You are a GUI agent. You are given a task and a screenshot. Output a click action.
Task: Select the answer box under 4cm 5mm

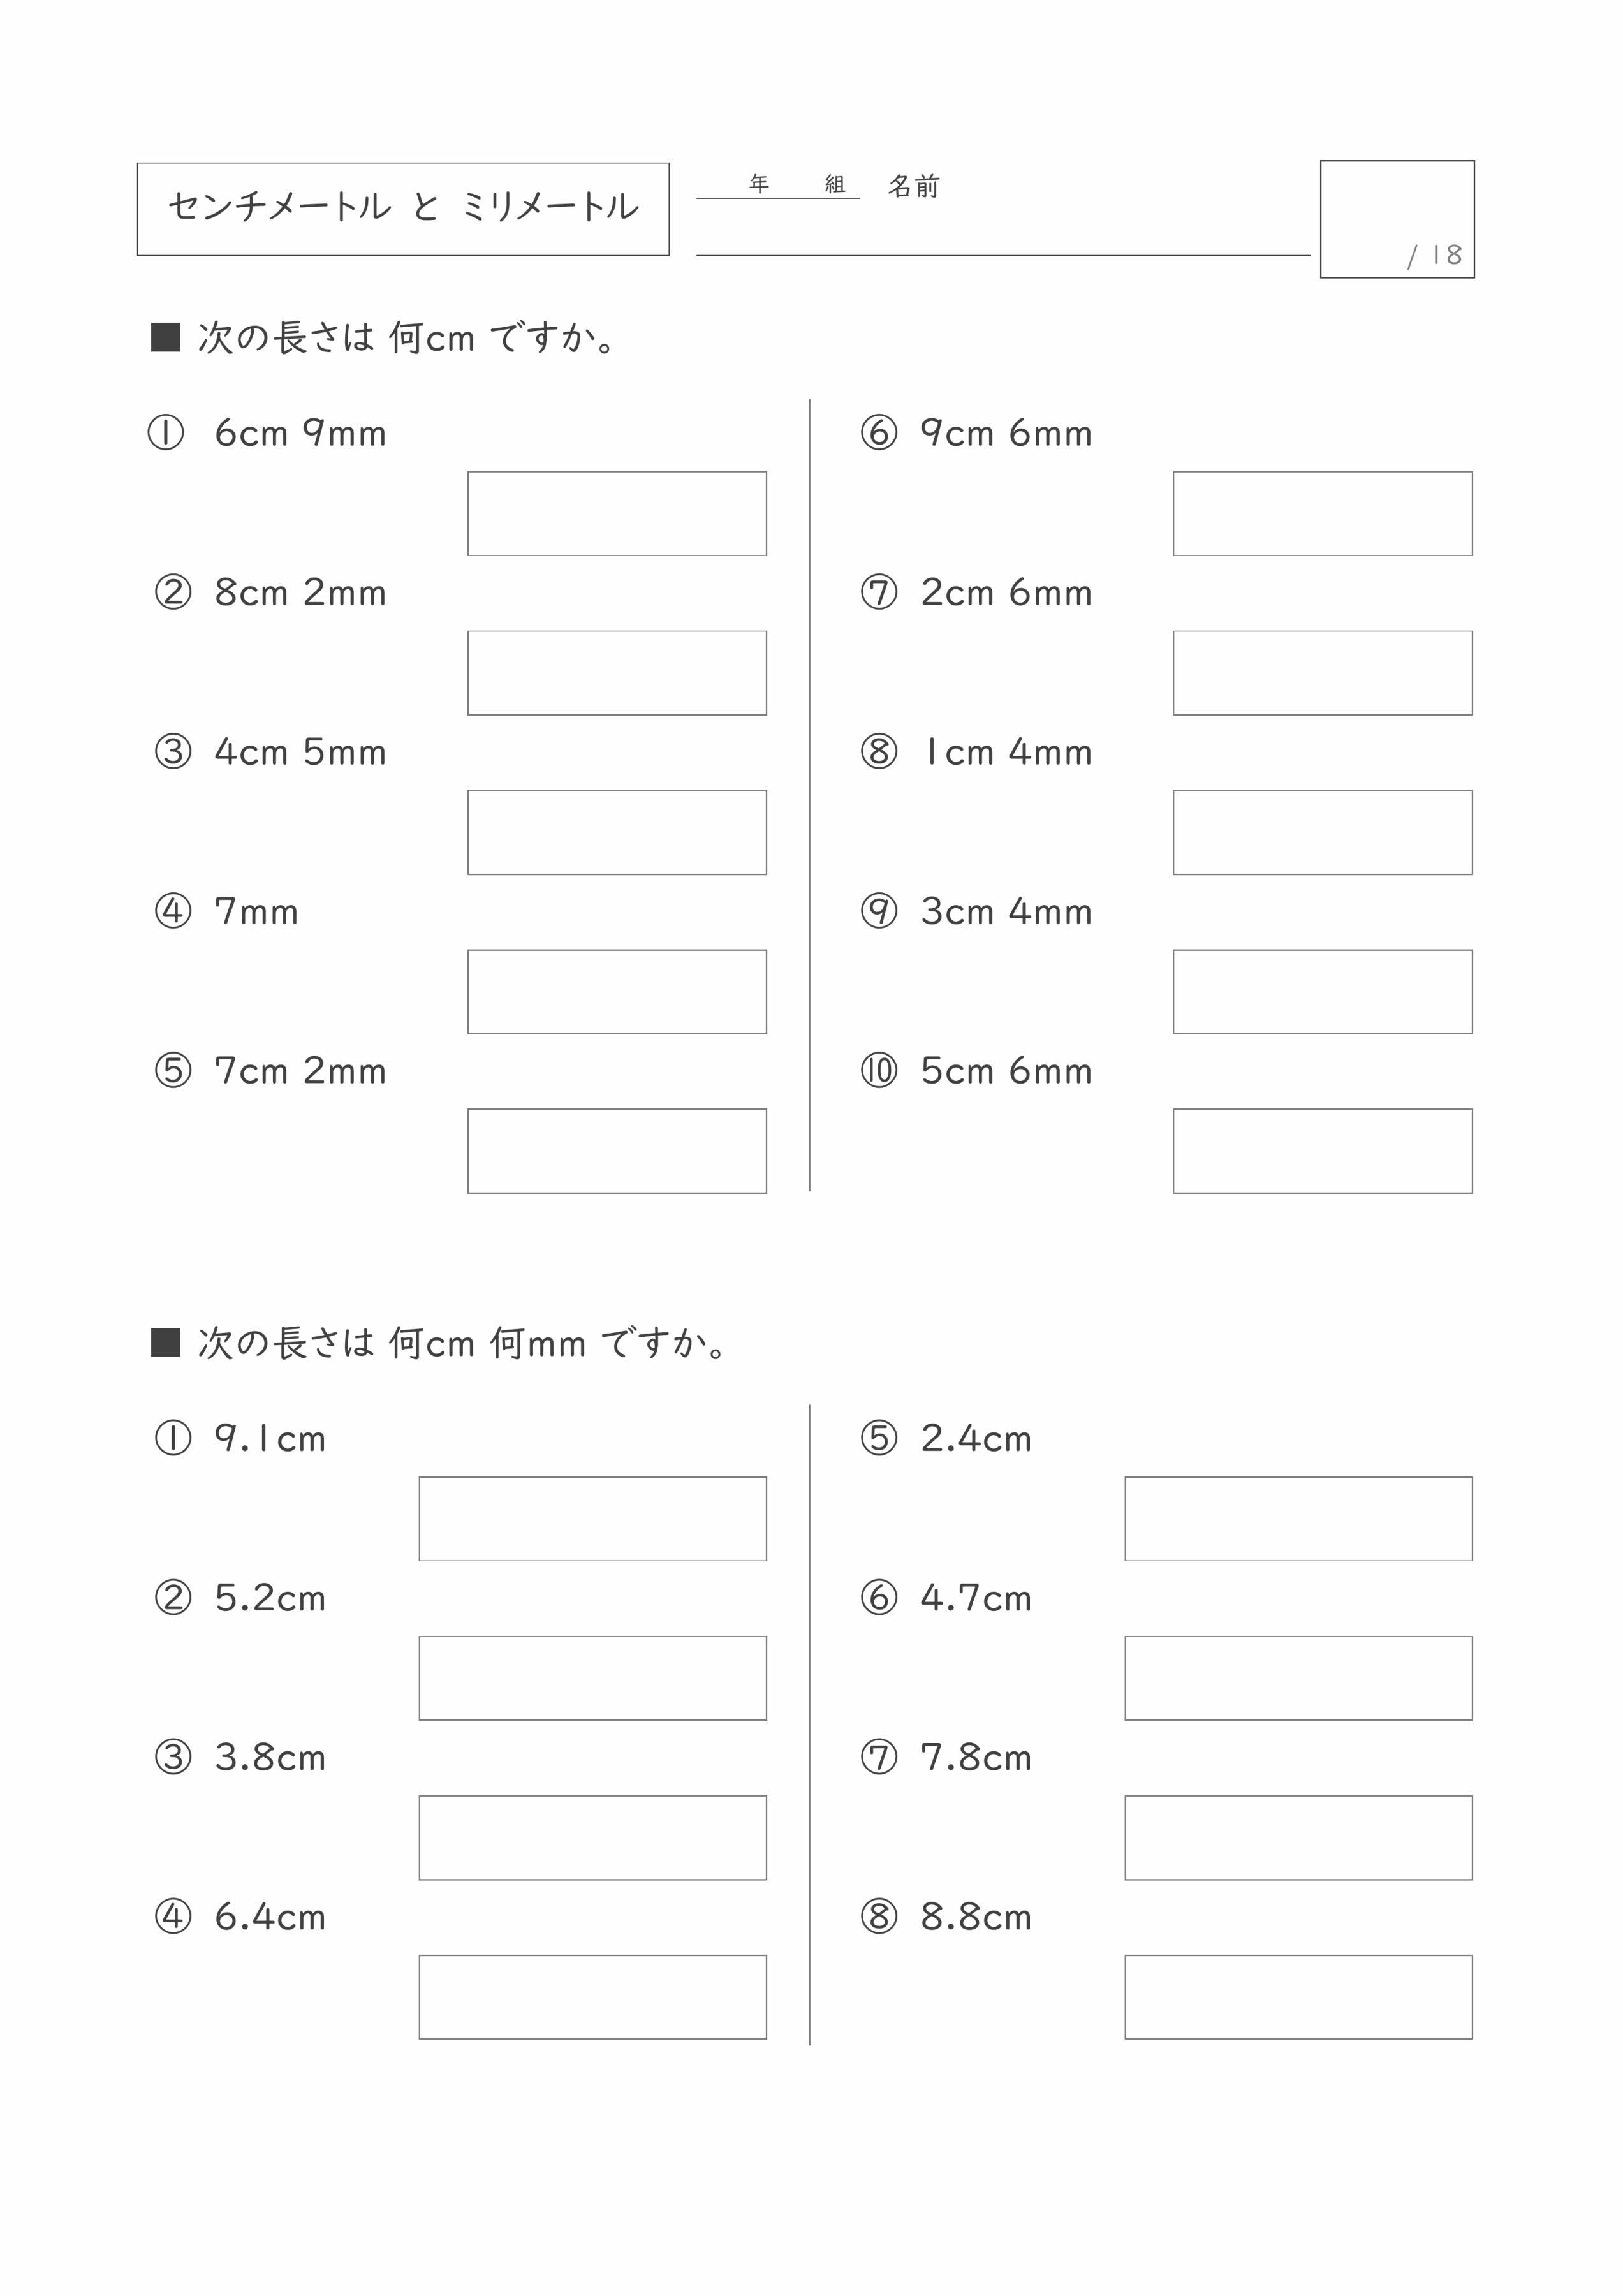pyautogui.click(x=617, y=832)
